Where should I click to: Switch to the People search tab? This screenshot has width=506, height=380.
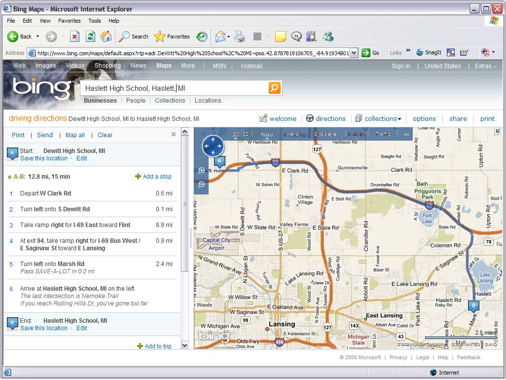click(x=136, y=100)
